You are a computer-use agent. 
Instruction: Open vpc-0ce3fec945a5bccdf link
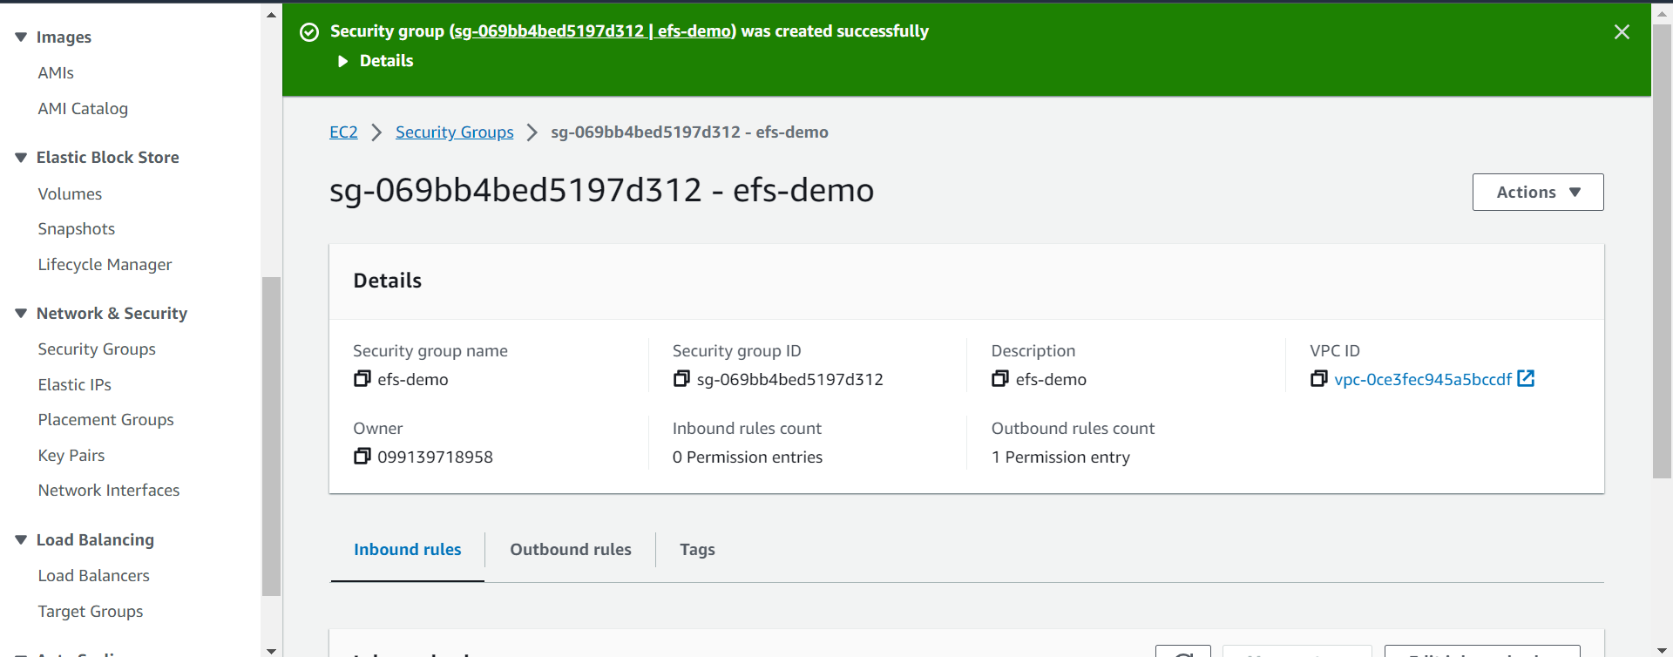pos(1423,379)
